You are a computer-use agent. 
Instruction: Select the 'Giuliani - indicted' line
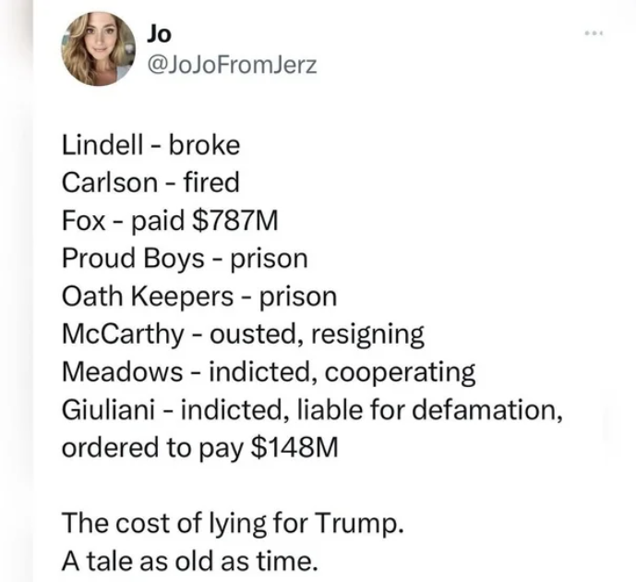click(312, 409)
